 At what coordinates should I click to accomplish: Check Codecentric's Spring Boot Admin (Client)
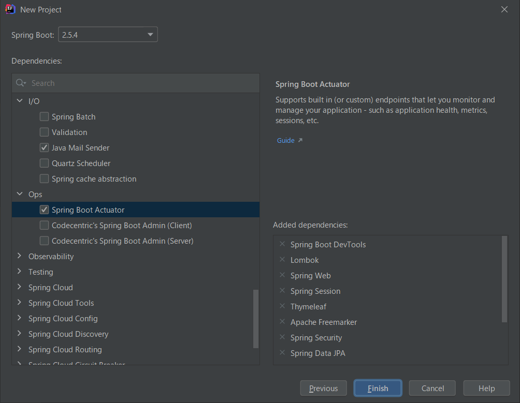tap(44, 225)
